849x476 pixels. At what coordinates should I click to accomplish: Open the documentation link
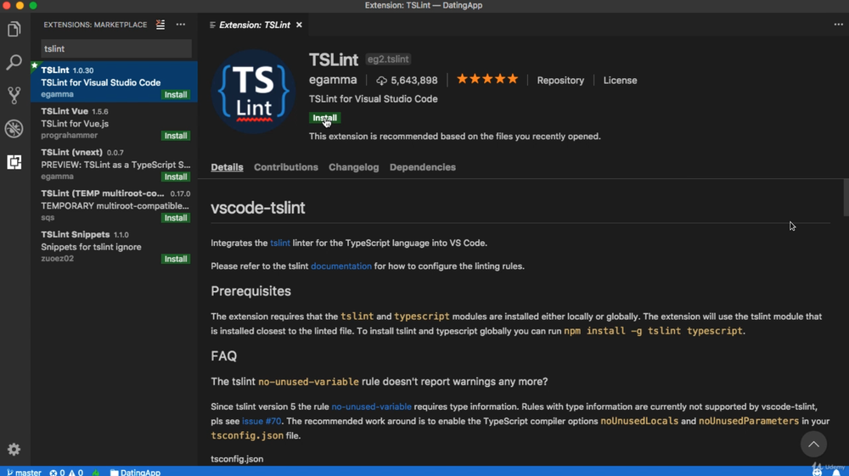pos(341,266)
